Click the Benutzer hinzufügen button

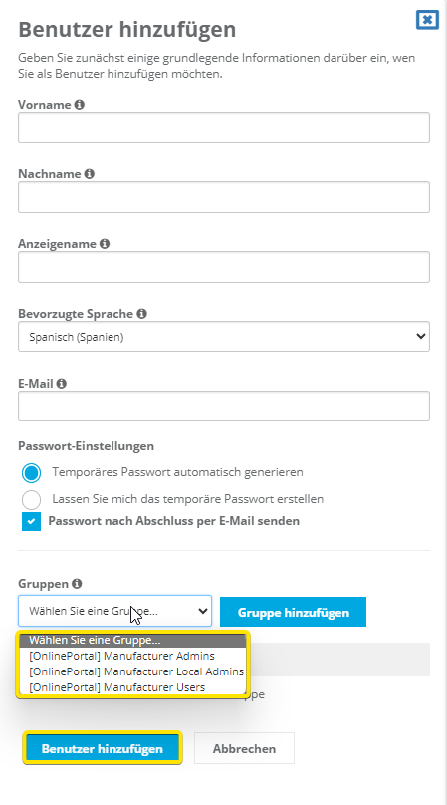pos(103,748)
